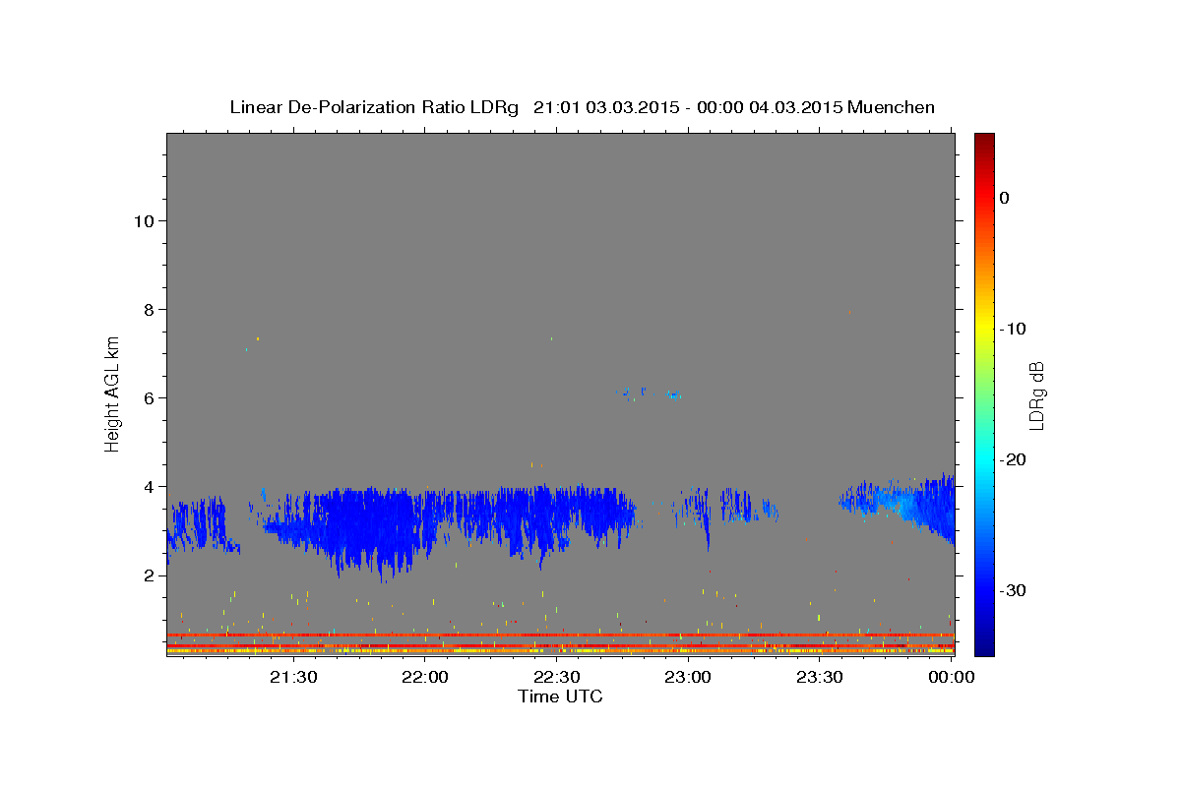Click the 21:30 time tick label
This screenshot has width=1181, height=787.
point(293,676)
